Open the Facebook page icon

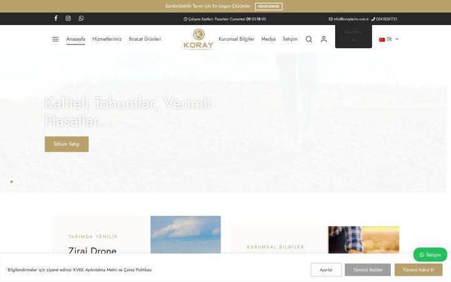[x=56, y=18]
